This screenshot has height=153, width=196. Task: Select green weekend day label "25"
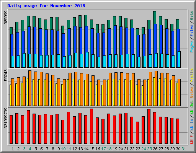(x=149, y=149)
